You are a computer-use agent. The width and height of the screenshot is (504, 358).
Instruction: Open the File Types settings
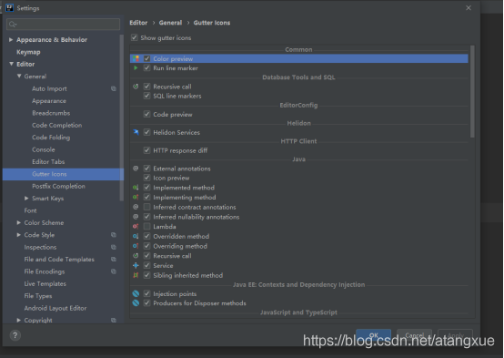point(38,296)
